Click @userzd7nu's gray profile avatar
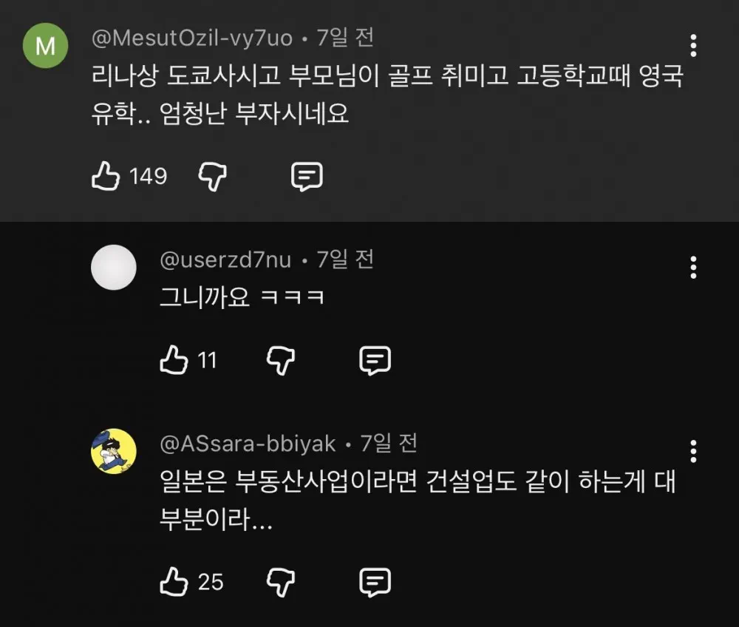The image size is (739, 627). (x=112, y=267)
